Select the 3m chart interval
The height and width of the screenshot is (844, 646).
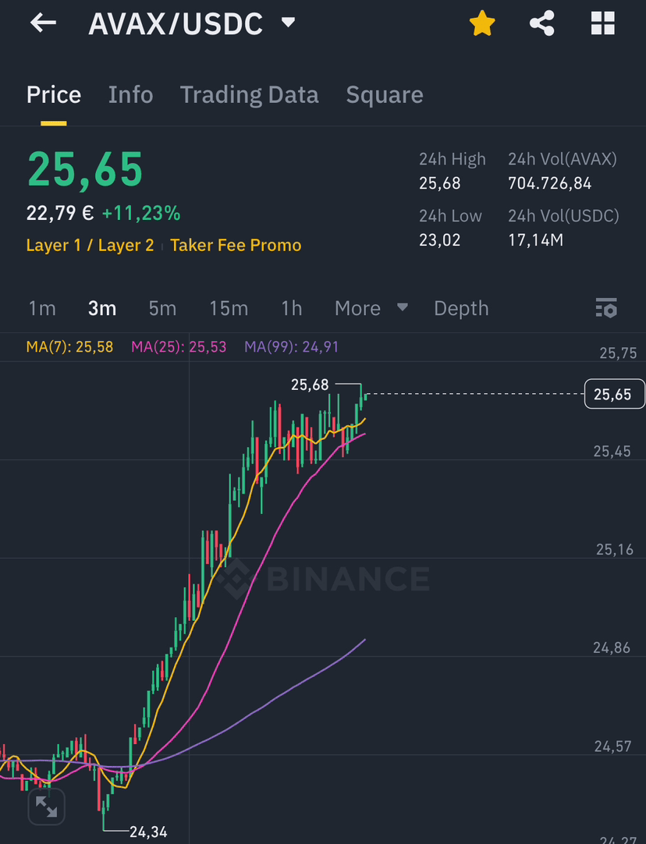(102, 308)
